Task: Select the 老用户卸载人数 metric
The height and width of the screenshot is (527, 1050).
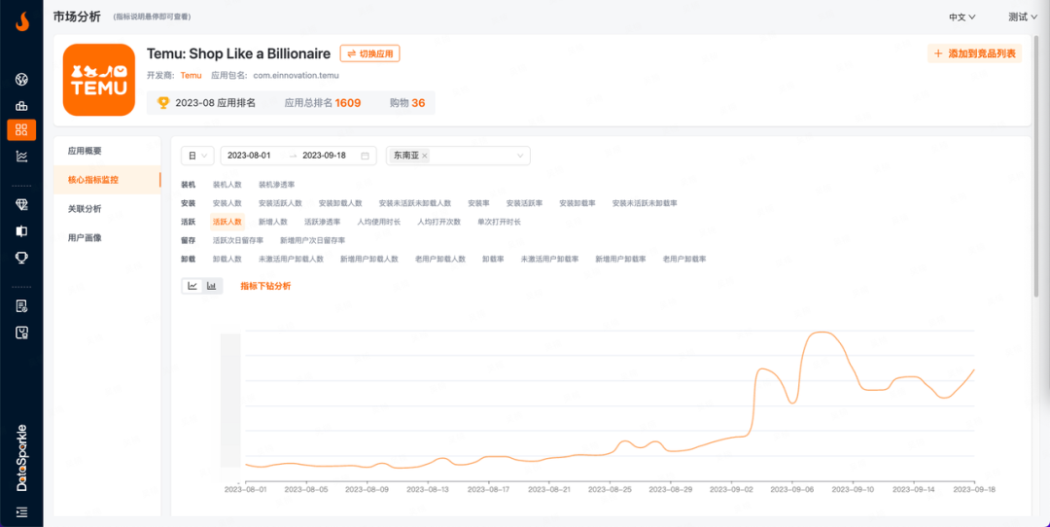Action: tap(440, 260)
